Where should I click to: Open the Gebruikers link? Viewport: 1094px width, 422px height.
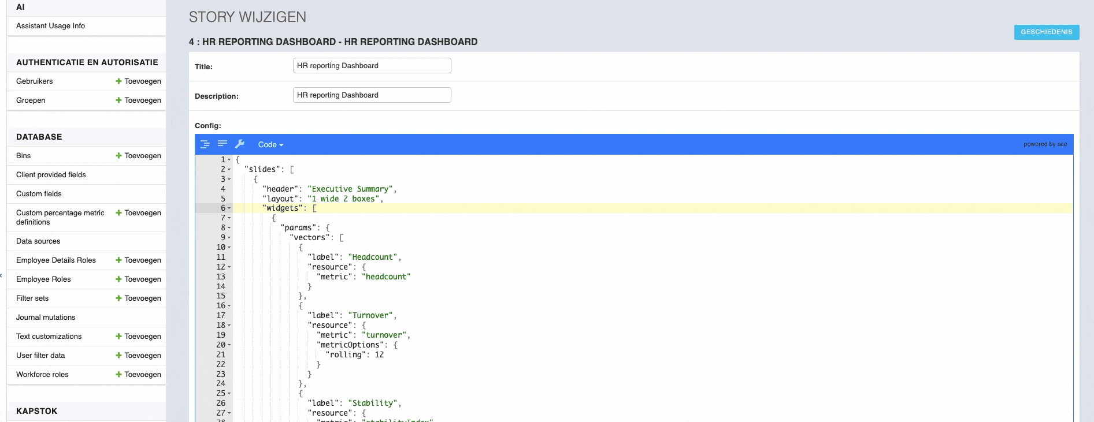coord(34,81)
